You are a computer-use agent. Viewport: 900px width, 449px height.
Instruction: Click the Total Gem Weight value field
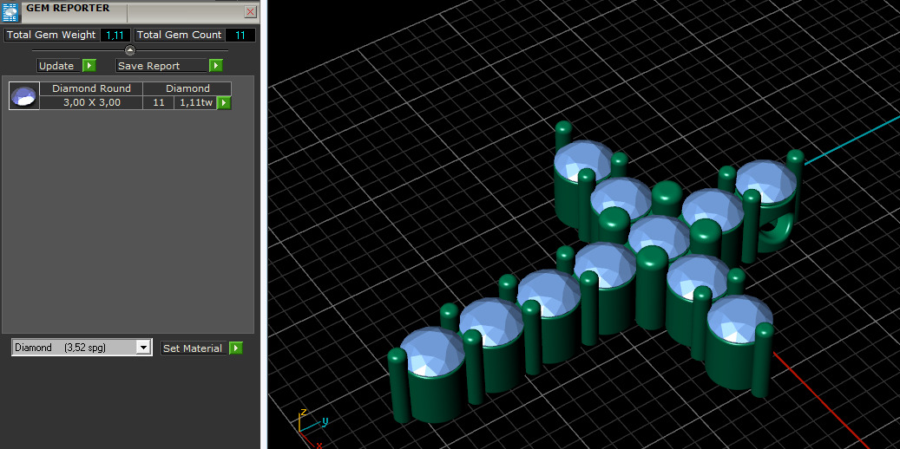(x=115, y=35)
